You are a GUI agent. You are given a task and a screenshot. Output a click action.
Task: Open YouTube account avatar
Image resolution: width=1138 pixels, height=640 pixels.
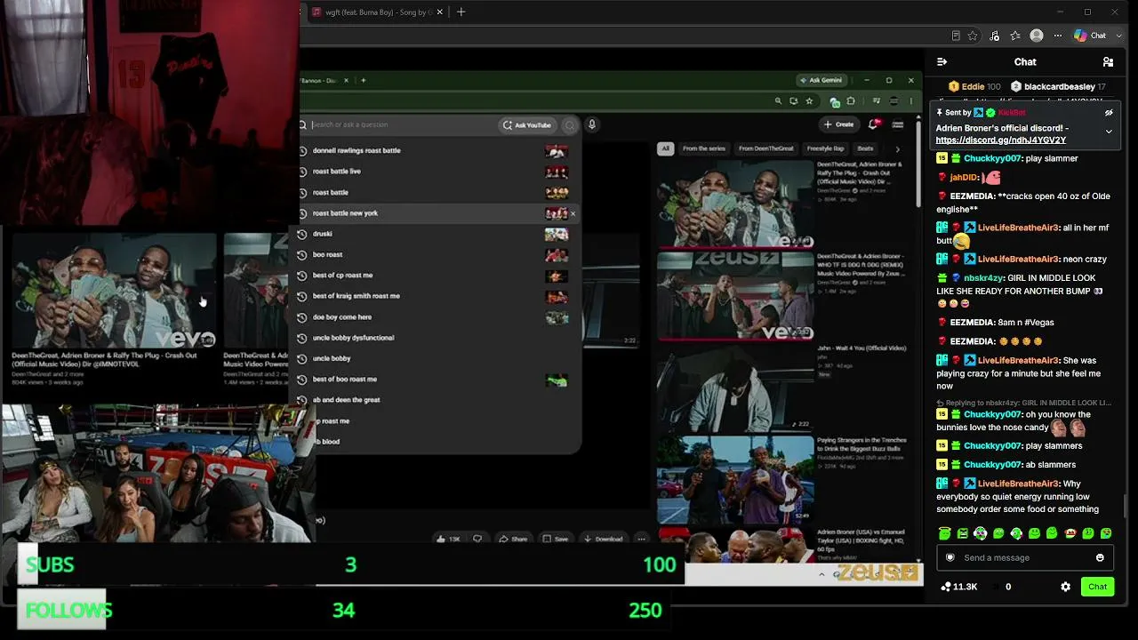pos(898,124)
